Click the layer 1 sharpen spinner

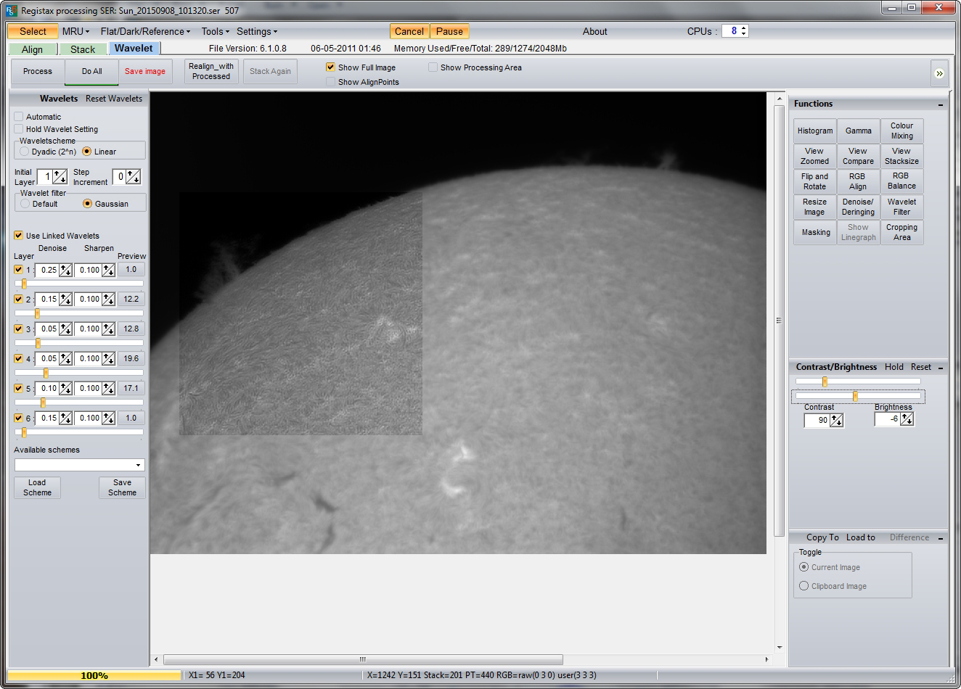click(108, 270)
